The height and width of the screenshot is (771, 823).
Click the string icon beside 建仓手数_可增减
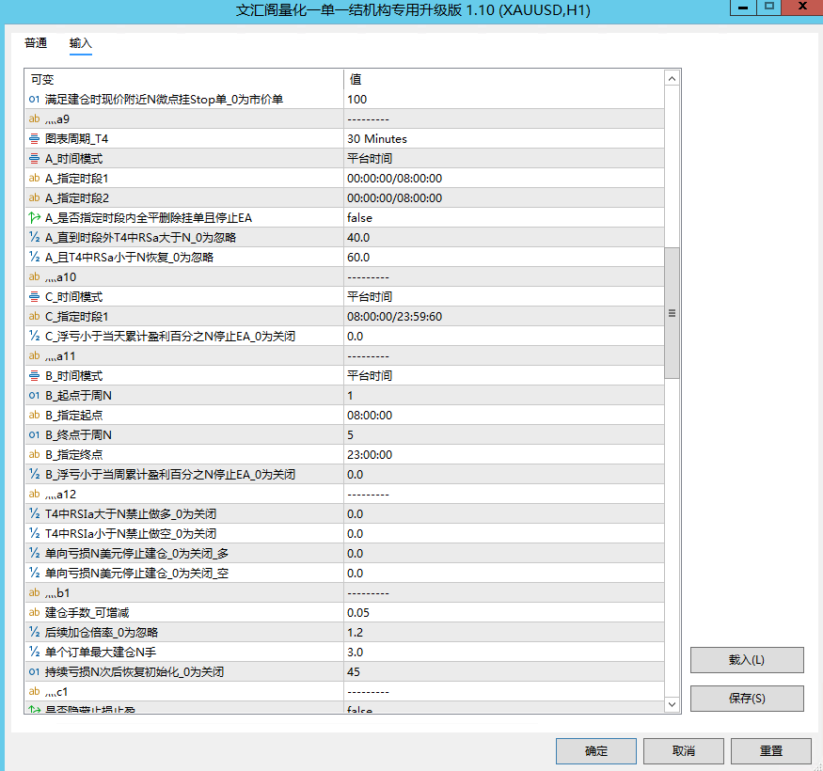[34, 612]
